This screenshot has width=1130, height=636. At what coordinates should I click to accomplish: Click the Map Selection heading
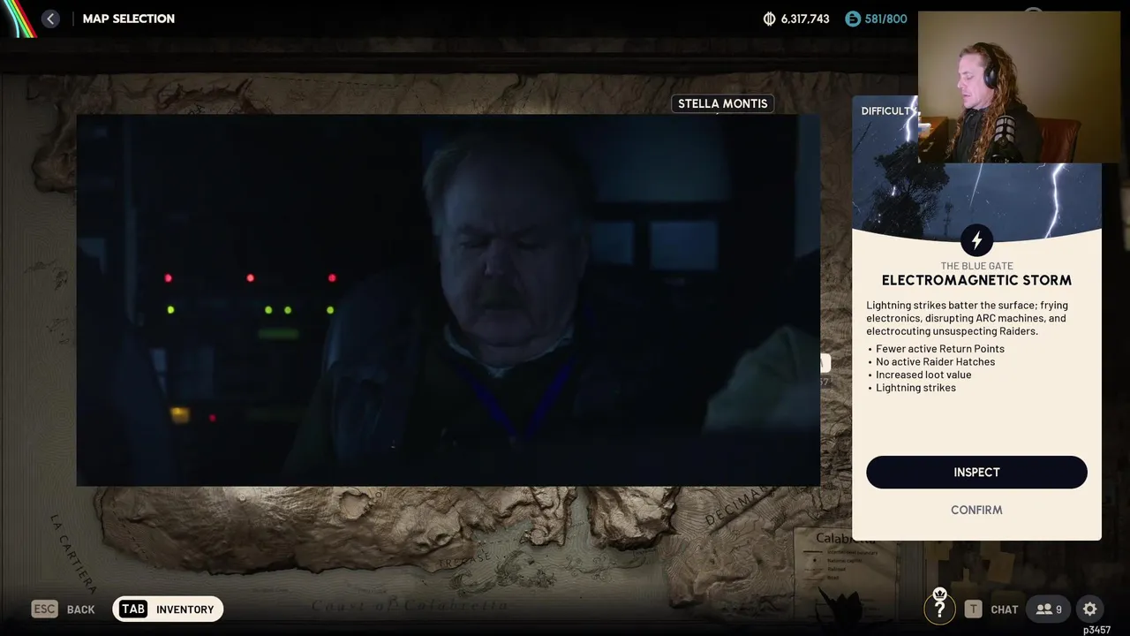pos(129,19)
